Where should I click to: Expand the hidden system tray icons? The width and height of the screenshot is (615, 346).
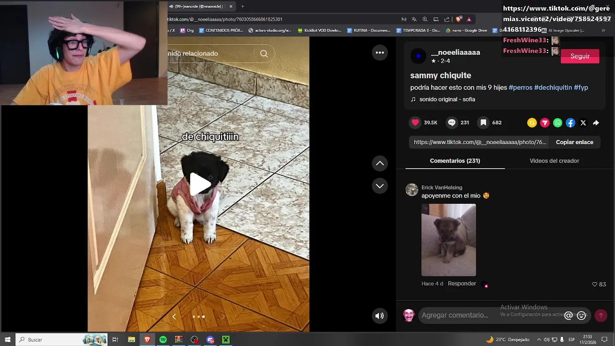(x=539, y=340)
